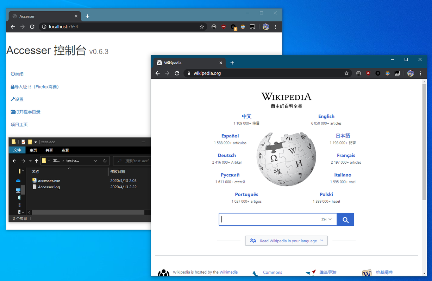
Task: Open English Wikipedia link
Action: tap(326, 116)
